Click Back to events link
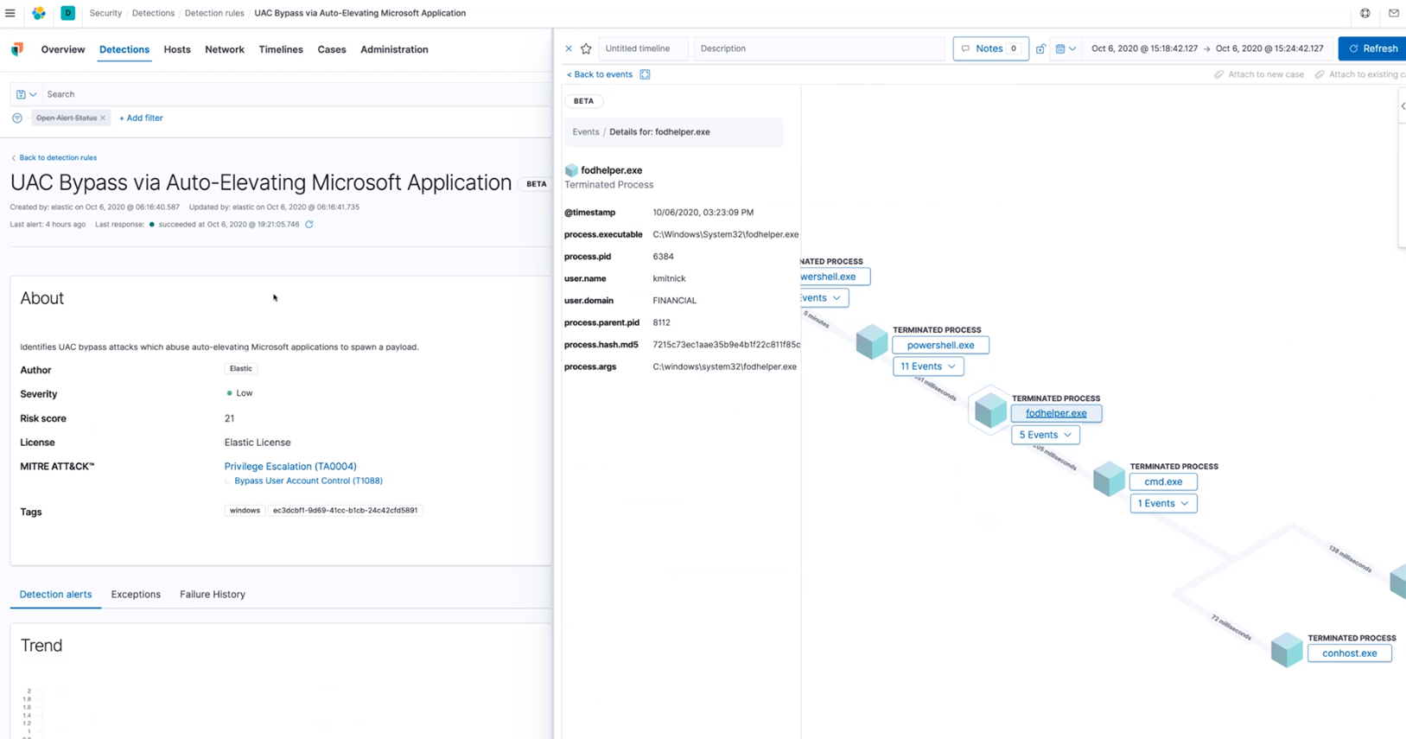Screen dimensions: 1406x739 (x=600, y=74)
